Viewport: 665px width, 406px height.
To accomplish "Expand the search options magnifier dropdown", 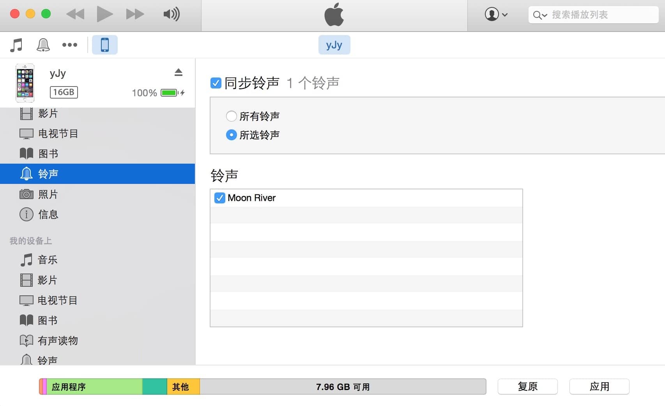I will pos(540,15).
